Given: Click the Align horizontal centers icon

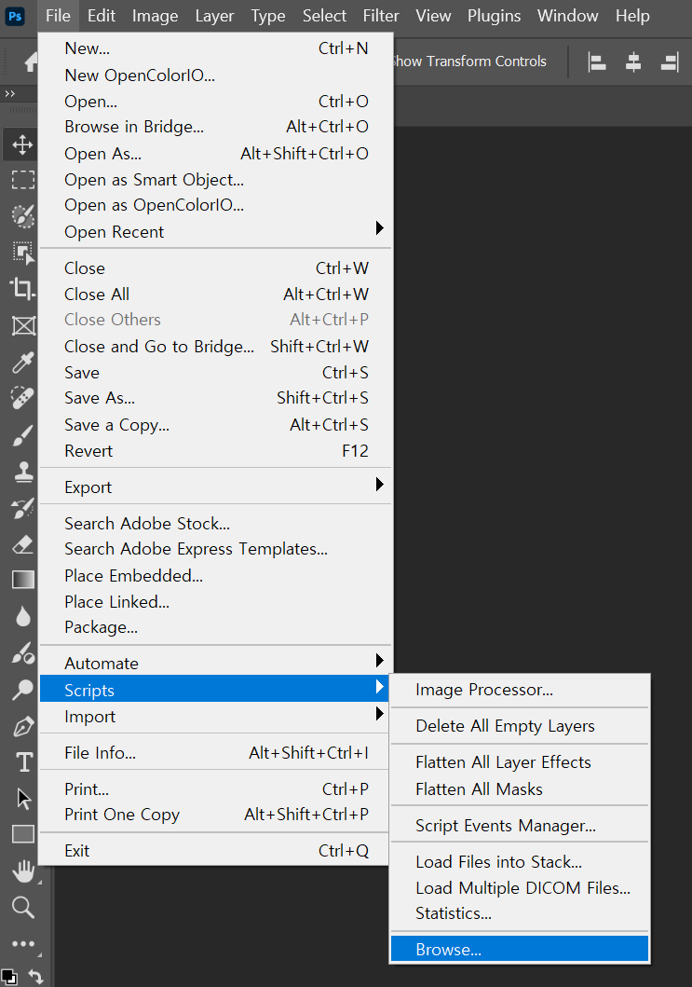Looking at the screenshot, I should [x=633, y=62].
